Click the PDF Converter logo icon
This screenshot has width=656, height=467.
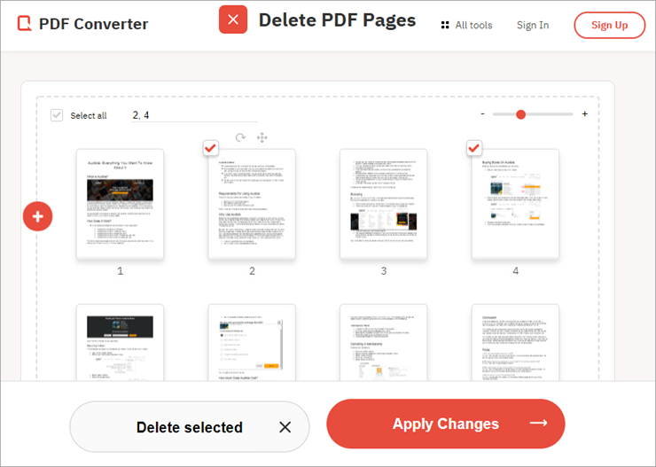pyautogui.click(x=26, y=25)
